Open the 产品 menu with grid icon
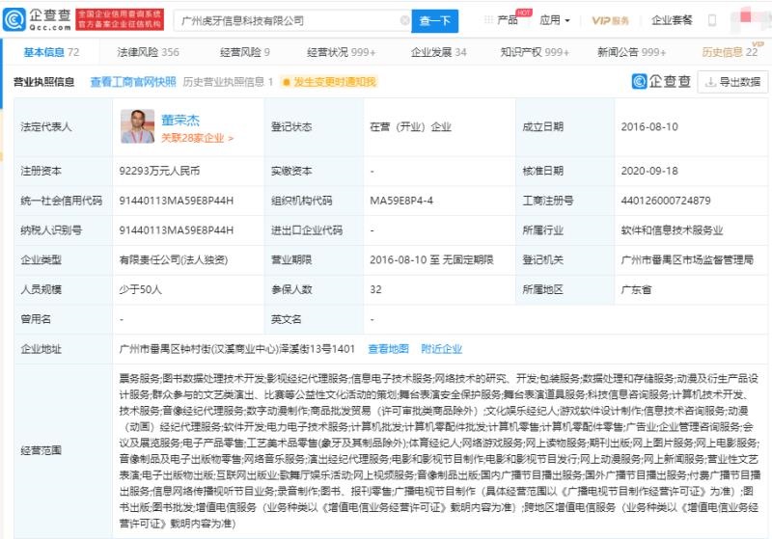Screen dimensions: 772x539 (501, 20)
